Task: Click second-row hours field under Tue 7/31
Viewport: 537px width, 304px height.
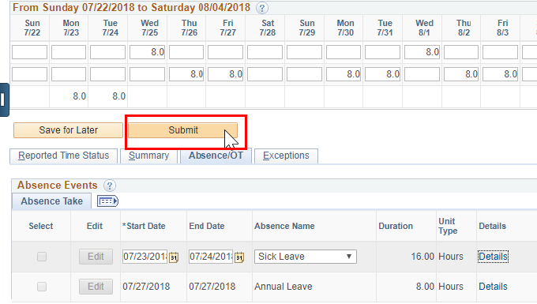Action: pyautogui.click(x=382, y=74)
